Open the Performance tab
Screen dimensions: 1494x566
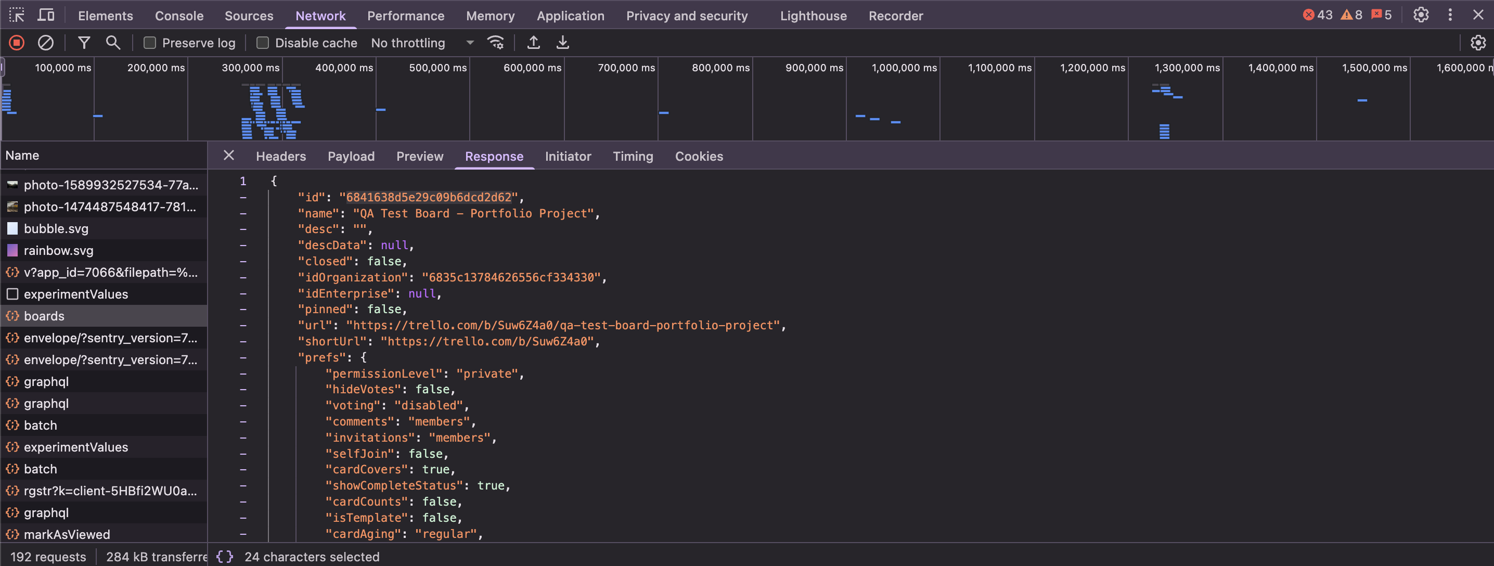coord(406,16)
